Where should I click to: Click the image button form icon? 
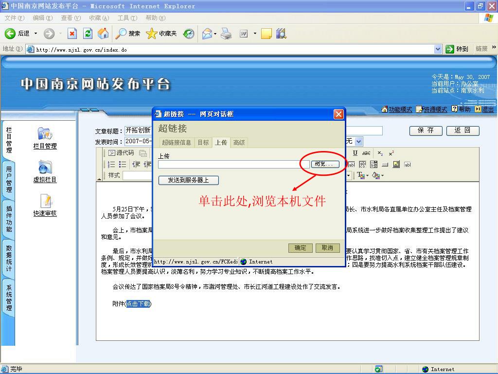pyautogui.click(x=396, y=165)
